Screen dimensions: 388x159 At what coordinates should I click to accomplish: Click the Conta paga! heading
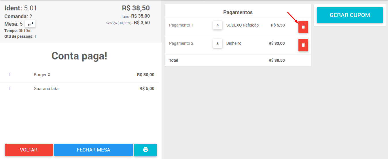point(80,56)
